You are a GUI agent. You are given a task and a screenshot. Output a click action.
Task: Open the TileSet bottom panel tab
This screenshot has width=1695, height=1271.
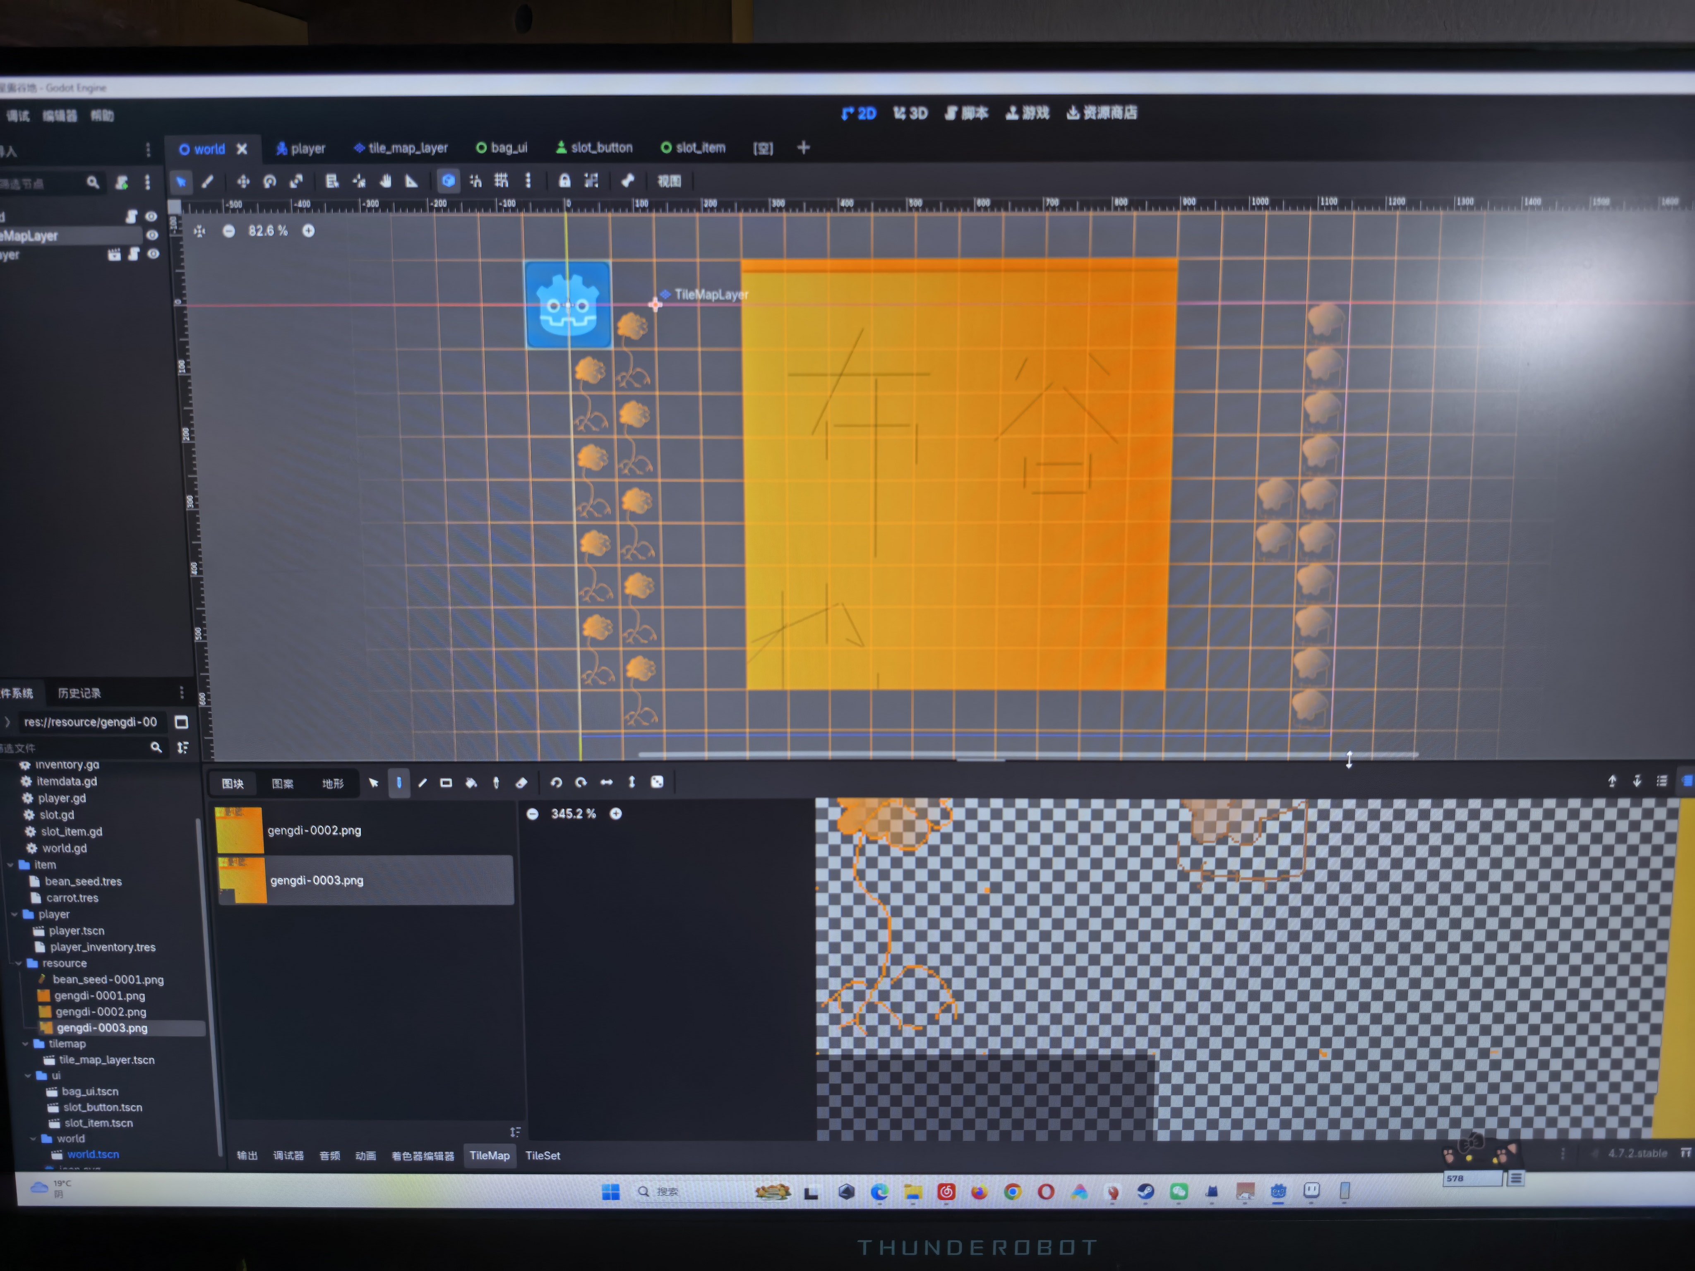click(x=543, y=1156)
